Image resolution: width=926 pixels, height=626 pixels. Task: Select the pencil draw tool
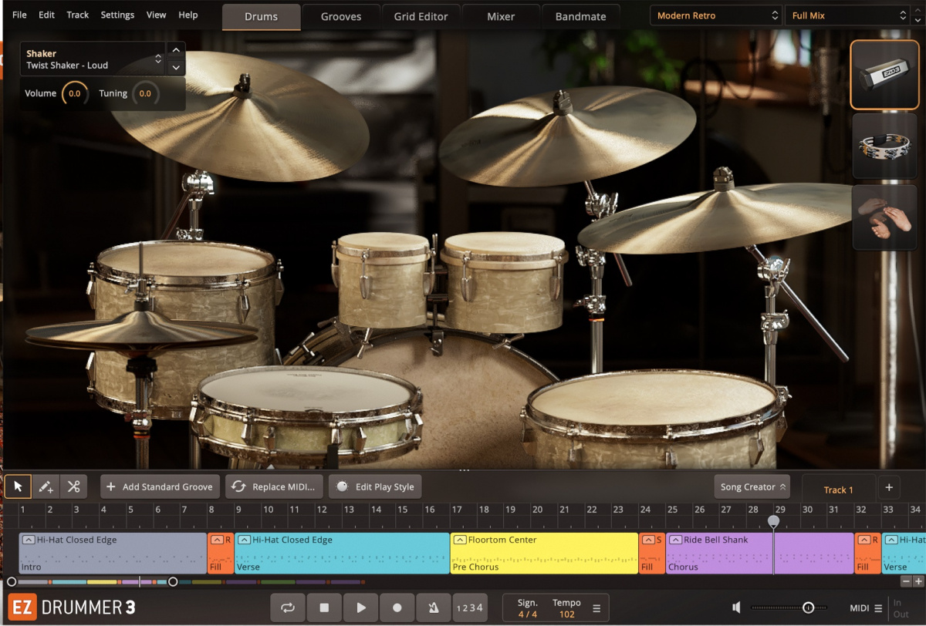pyautogui.click(x=46, y=486)
